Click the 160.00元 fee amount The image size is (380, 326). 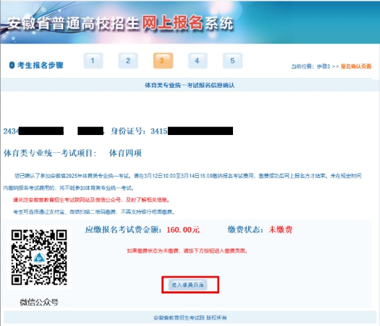183,230
